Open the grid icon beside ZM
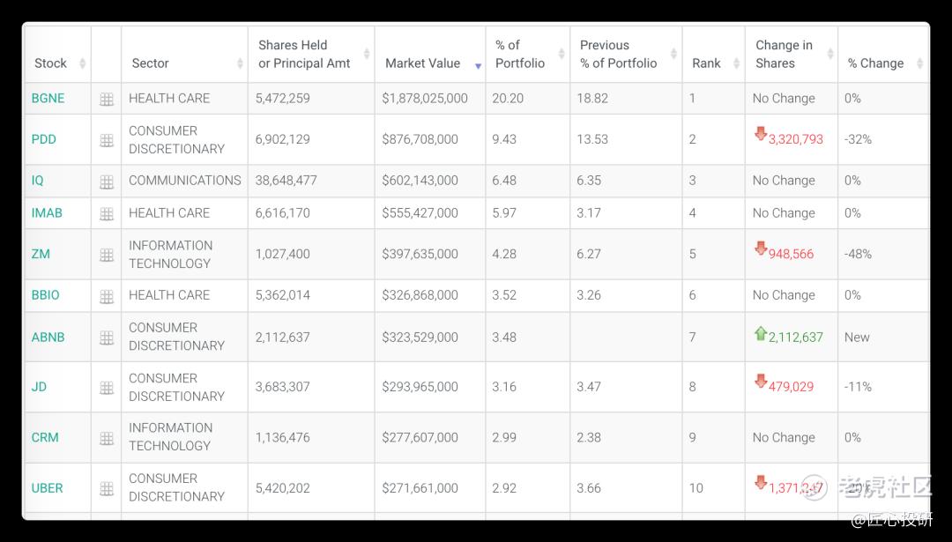 (107, 255)
